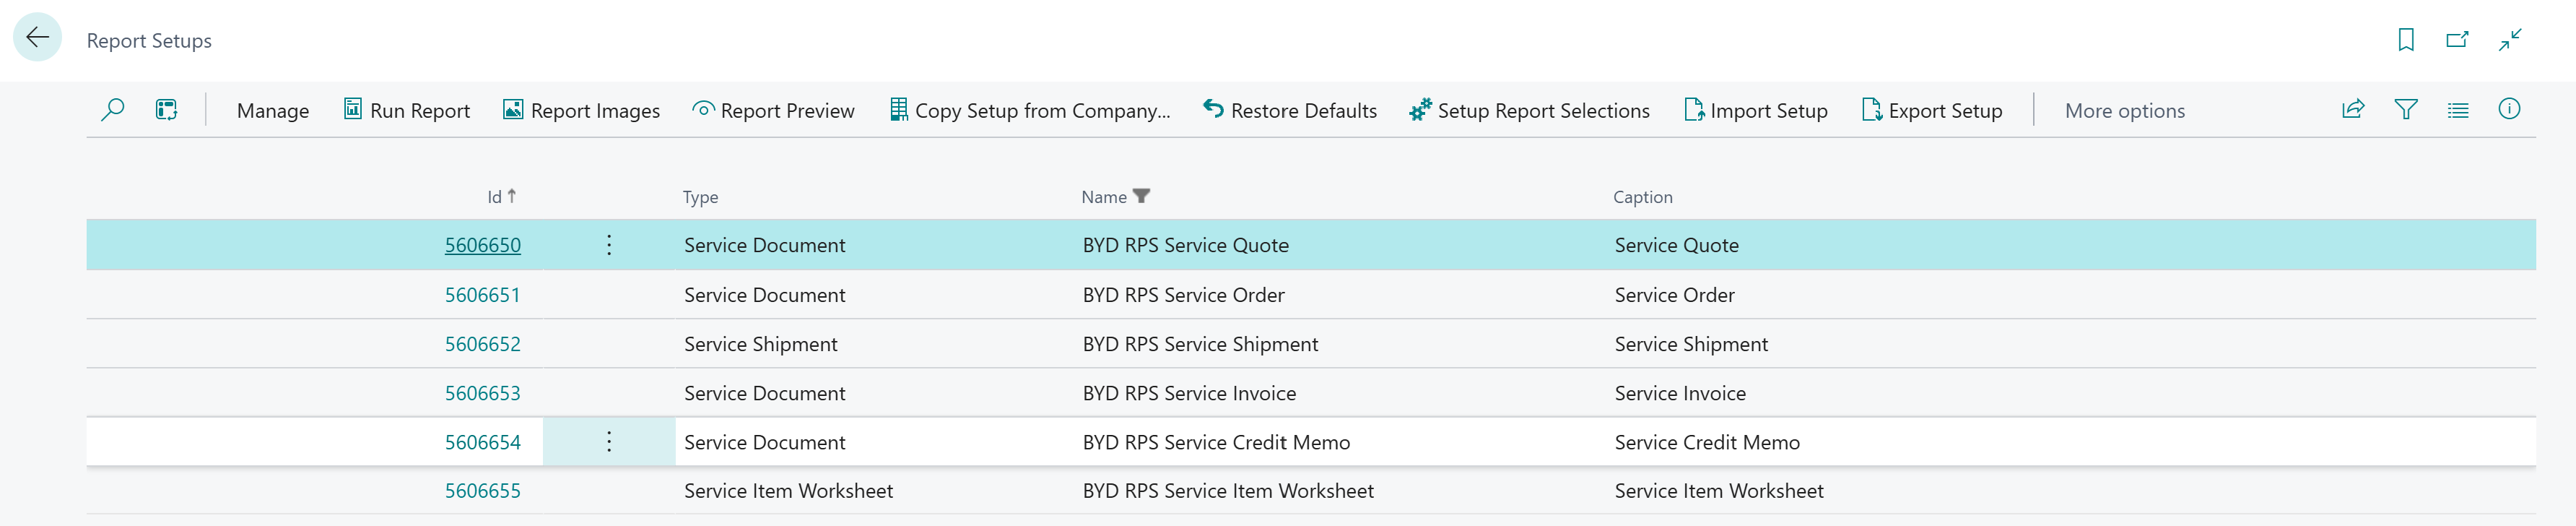This screenshot has height=526, width=2576.
Task: Click the share icon in the toolbar
Action: click(2353, 110)
